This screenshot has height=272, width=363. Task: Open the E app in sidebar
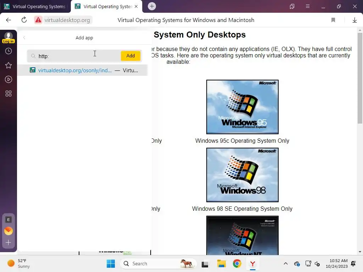9,220
